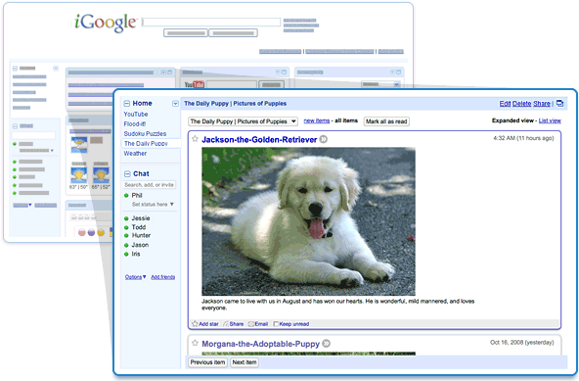The image size is (579, 381).
Task: Open Morgana-the-Adoptable-Puppy title link
Action: click(x=261, y=344)
